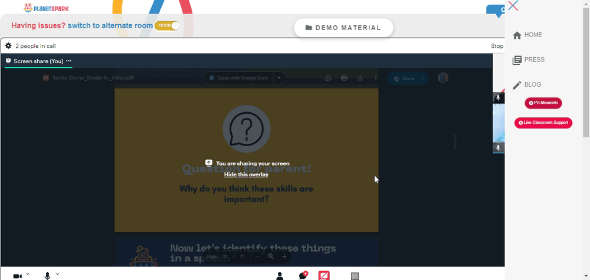
Task: Open the DEMO MATERIAL folder button
Action: pyautogui.click(x=343, y=28)
